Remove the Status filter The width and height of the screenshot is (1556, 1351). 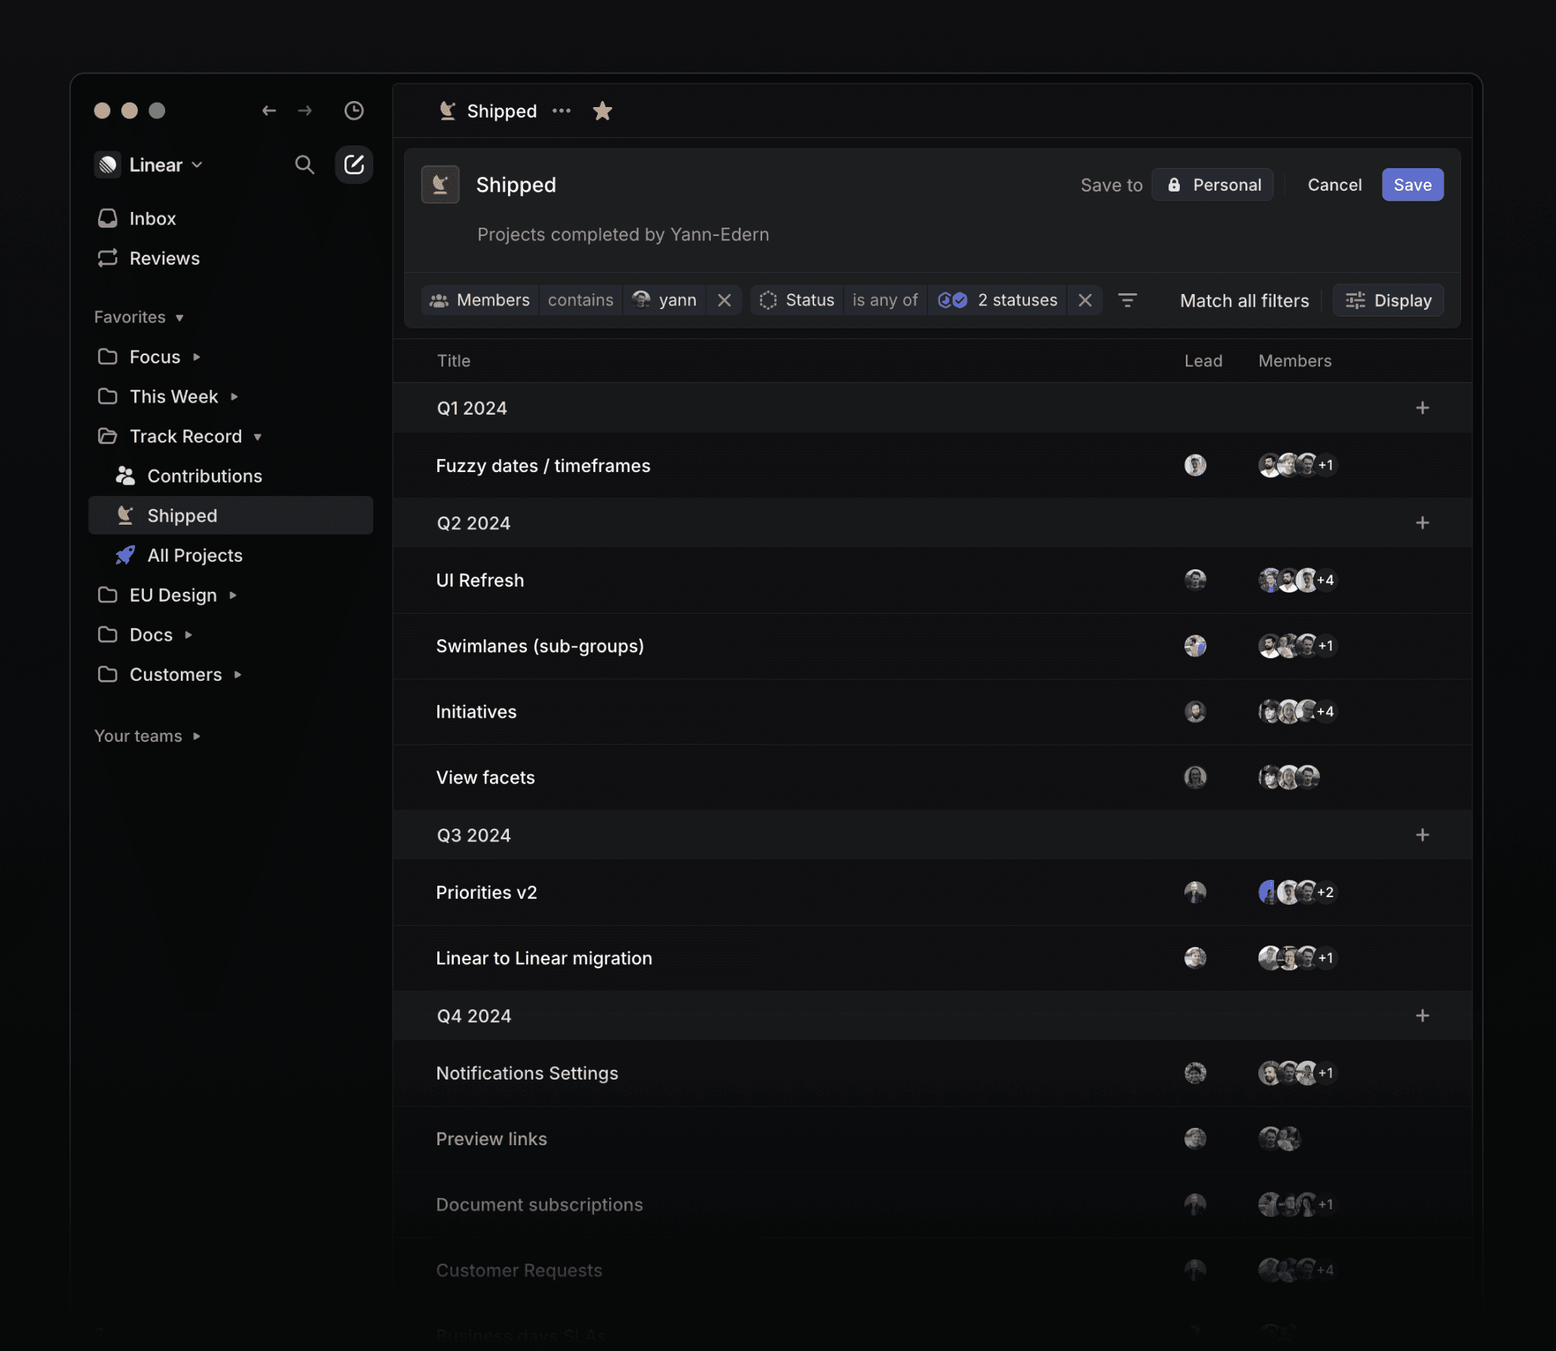(x=1085, y=300)
